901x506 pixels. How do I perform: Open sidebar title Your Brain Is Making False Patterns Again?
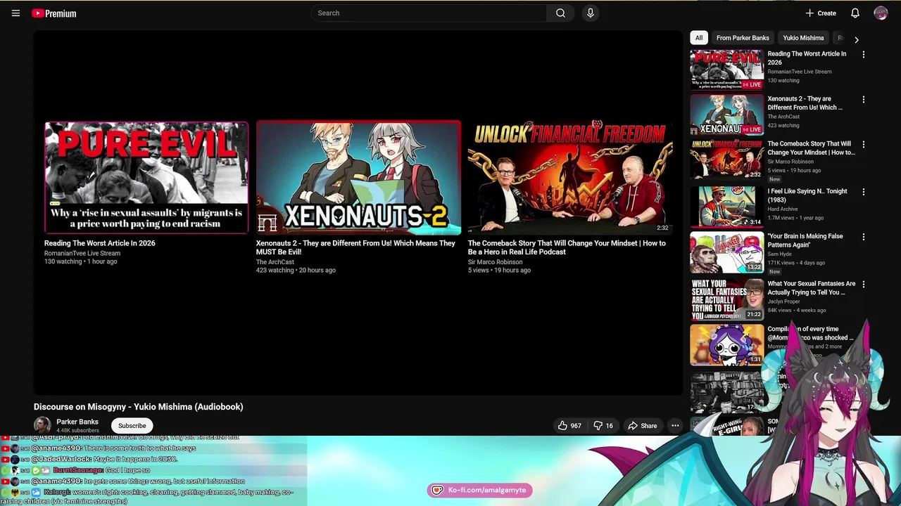coord(805,240)
